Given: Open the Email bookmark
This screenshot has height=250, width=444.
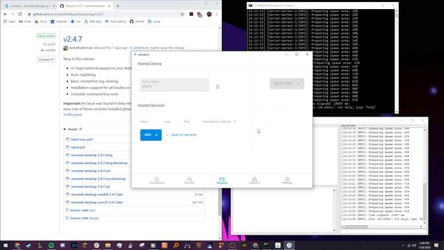Looking at the screenshot, I should [25, 22].
